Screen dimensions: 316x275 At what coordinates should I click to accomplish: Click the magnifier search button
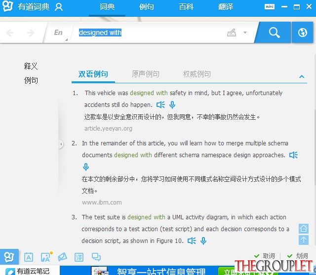pyautogui.click(x=274, y=33)
